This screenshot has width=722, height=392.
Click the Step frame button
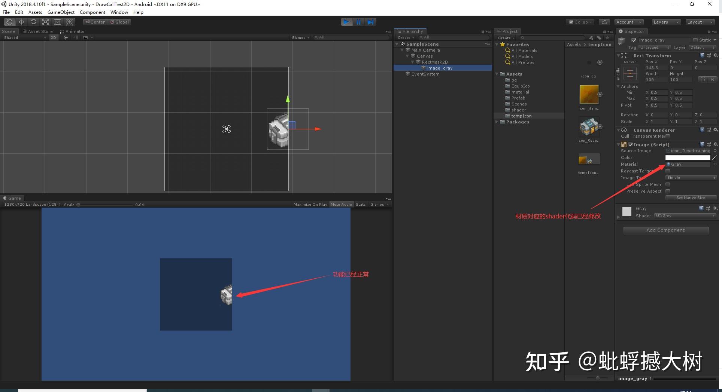point(370,22)
